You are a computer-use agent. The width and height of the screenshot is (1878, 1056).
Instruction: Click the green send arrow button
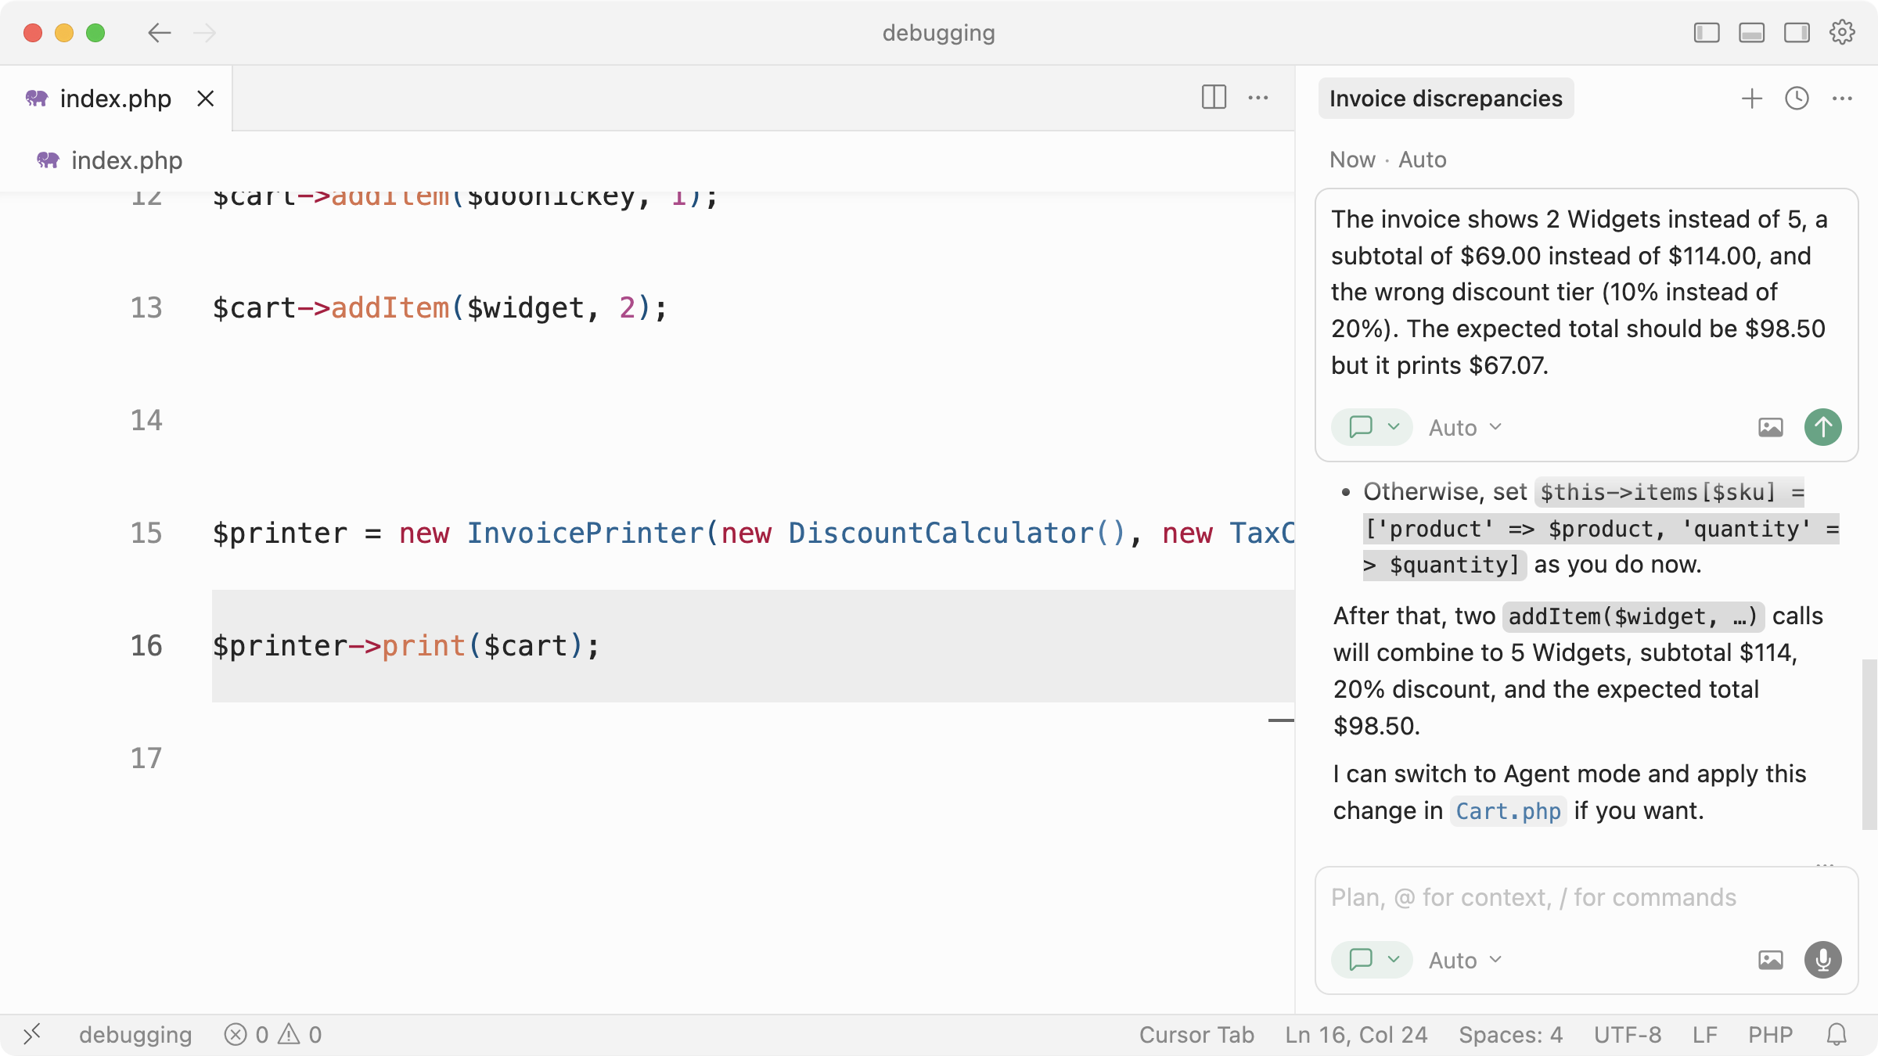pyautogui.click(x=1822, y=427)
